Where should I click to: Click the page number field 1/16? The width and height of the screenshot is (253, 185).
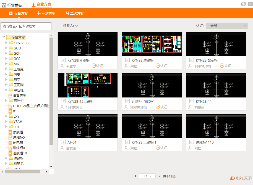(x=147, y=176)
